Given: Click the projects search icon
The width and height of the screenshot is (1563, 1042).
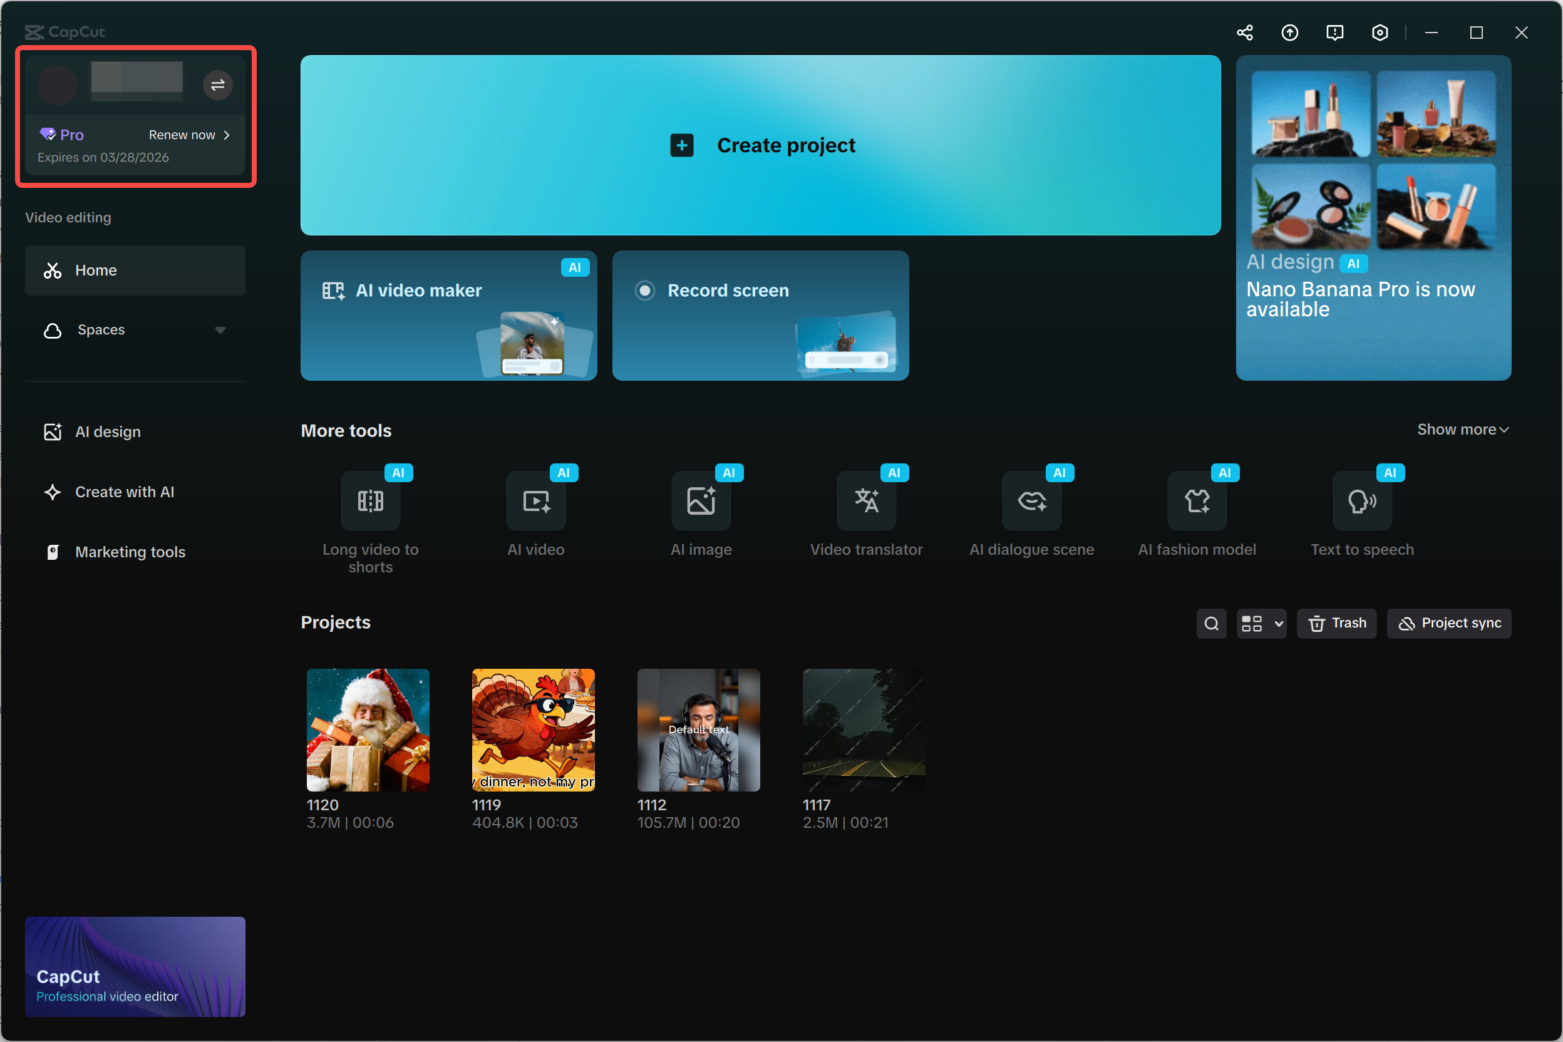Looking at the screenshot, I should (x=1211, y=623).
